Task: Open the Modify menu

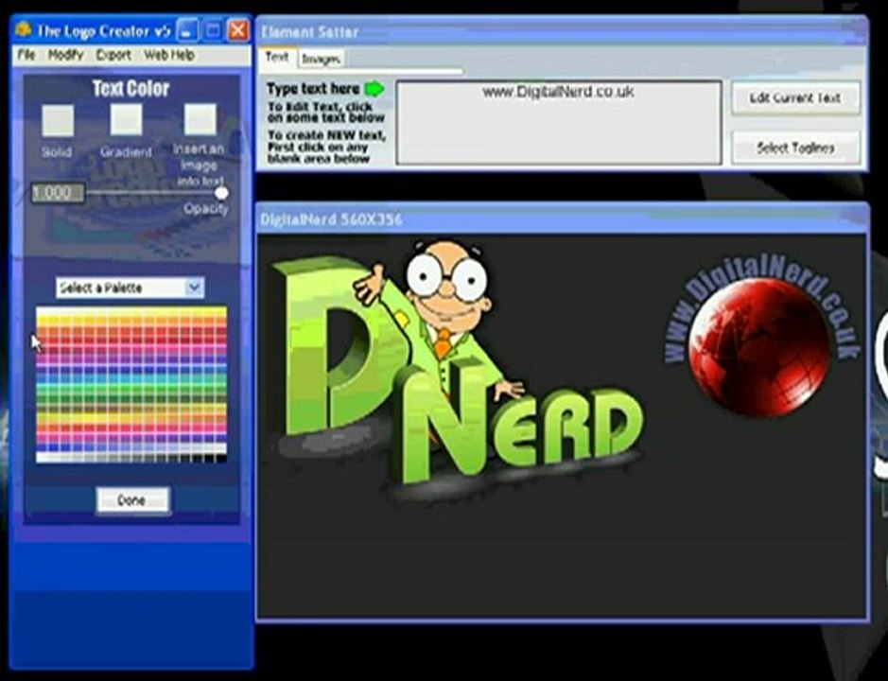Action: [65, 55]
